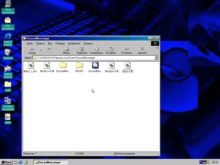
Task: Click the Пуск start button
Action: coord(6,162)
